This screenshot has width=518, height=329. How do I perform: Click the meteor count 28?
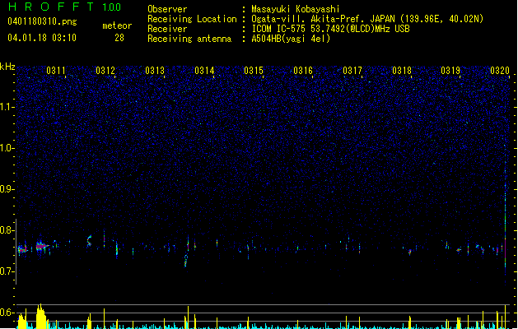click(119, 38)
